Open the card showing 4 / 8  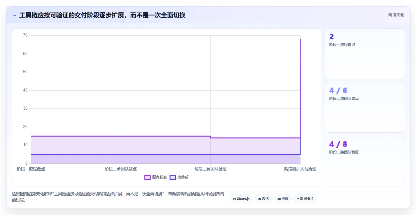[x=365, y=161]
